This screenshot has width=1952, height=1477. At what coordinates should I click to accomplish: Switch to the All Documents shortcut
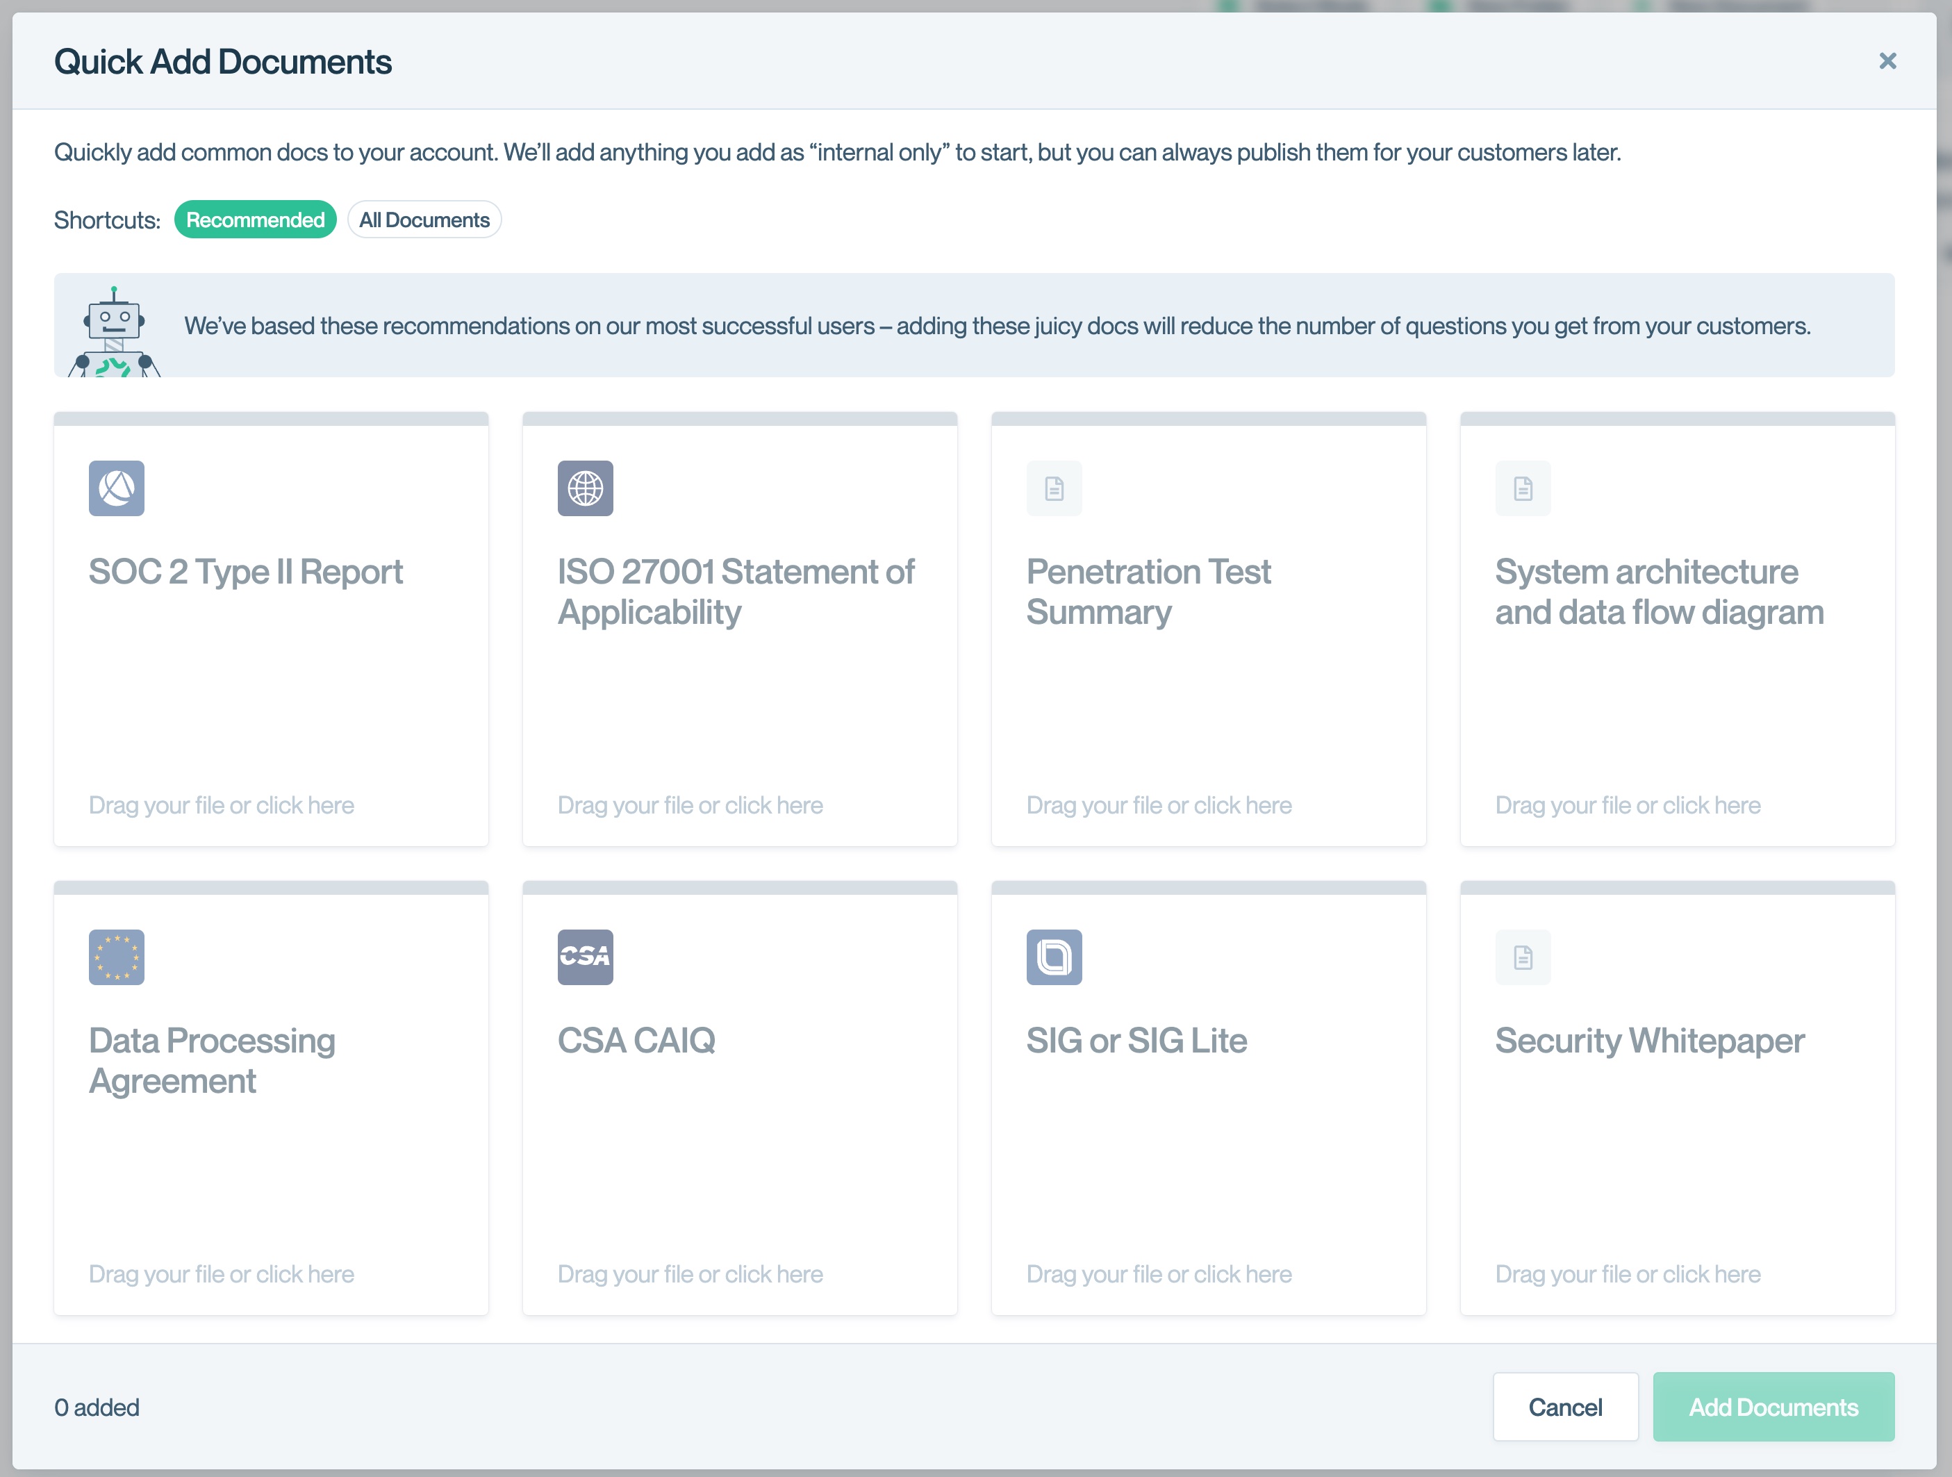pos(424,220)
